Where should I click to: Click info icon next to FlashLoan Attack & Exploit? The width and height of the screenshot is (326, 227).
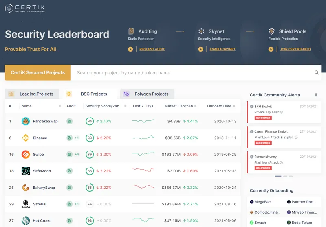coord(296,138)
